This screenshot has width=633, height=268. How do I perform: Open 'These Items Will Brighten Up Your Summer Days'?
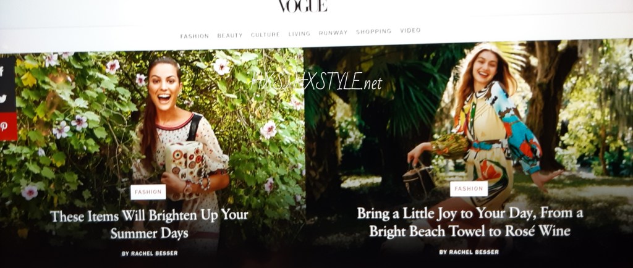149,224
